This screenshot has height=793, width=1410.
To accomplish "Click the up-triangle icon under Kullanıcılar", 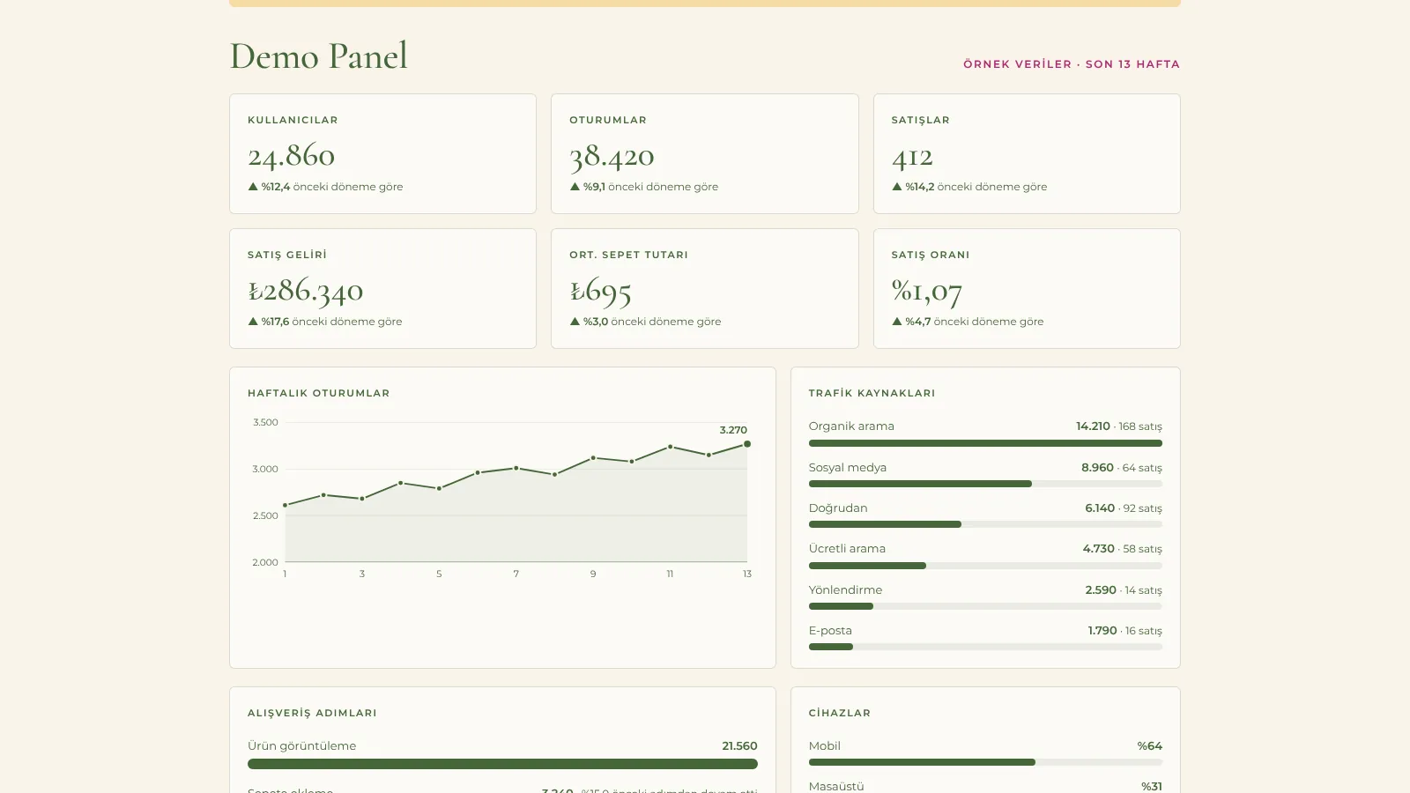I will 253,187.
